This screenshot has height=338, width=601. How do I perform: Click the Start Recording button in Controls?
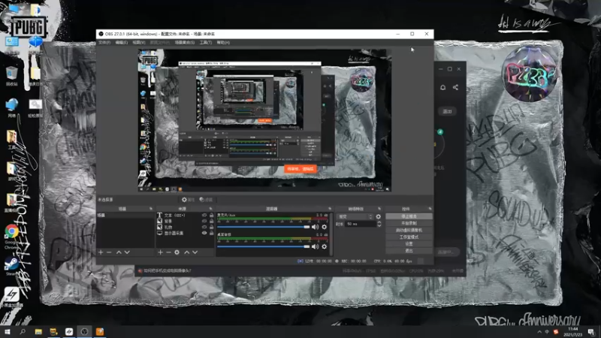(409, 223)
